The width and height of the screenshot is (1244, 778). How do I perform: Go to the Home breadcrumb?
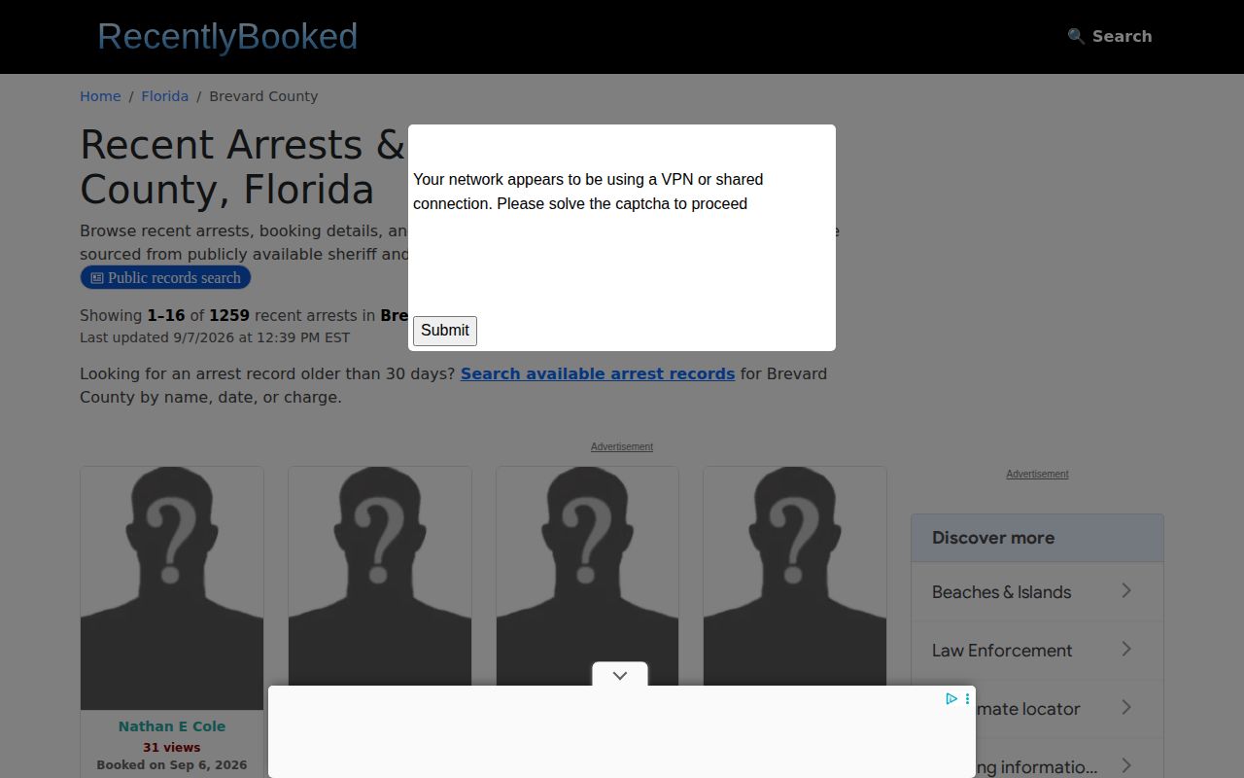pyautogui.click(x=100, y=96)
